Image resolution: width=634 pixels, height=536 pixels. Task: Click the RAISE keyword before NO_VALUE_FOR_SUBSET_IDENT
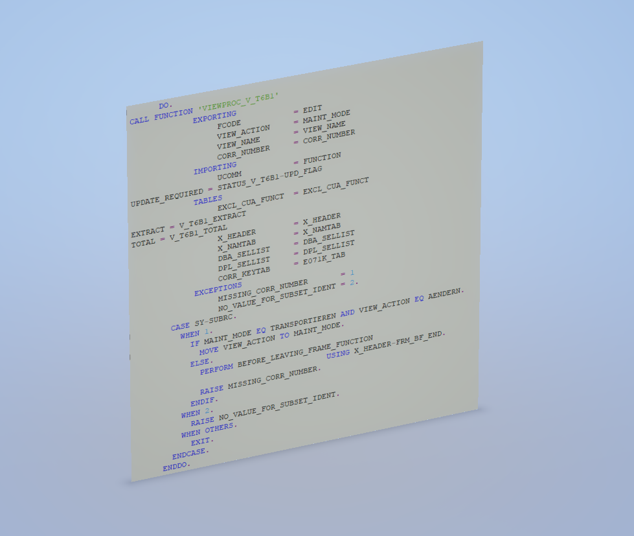tap(203, 421)
